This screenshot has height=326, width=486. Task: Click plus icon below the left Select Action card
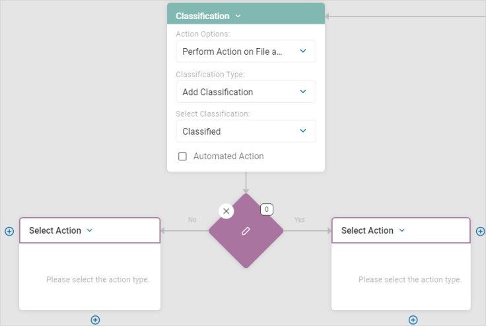click(95, 320)
